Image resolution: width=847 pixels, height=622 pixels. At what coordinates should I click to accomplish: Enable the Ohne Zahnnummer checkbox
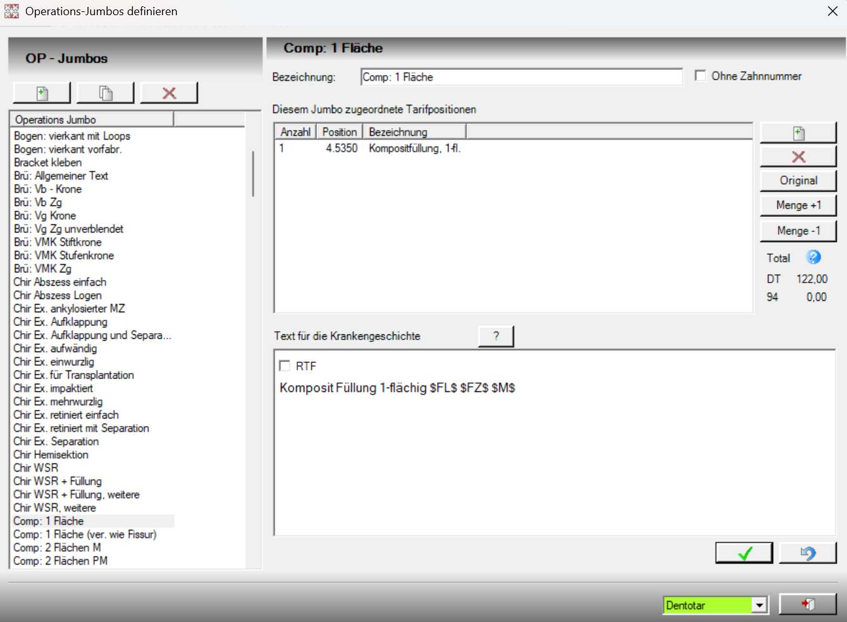[700, 76]
